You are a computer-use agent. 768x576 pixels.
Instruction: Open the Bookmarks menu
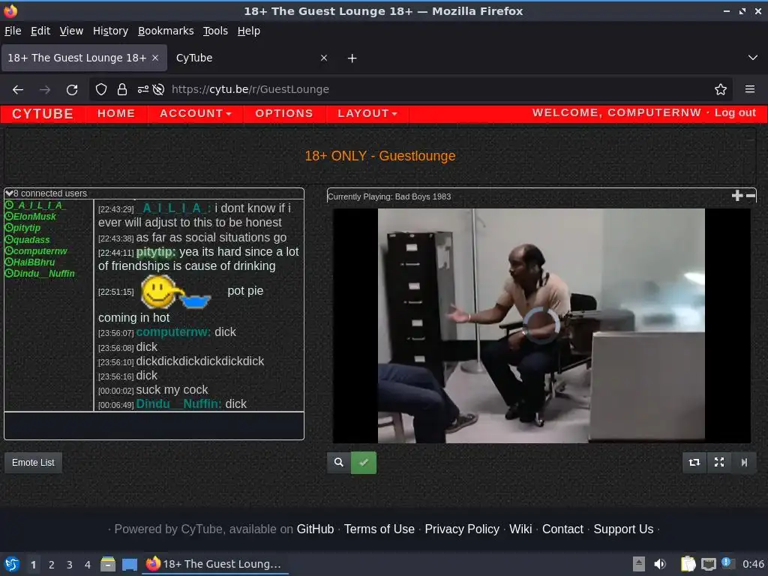pos(166,31)
